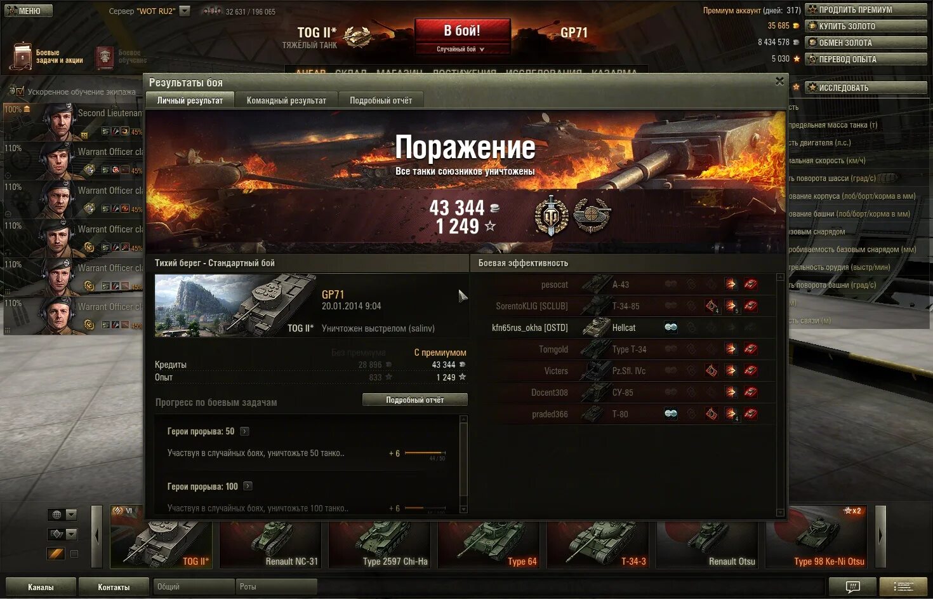Image resolution: width=933 pixels, height=599 pixels.
Task: Click the Продлить премиум button
Action: (x=866, y=10)
